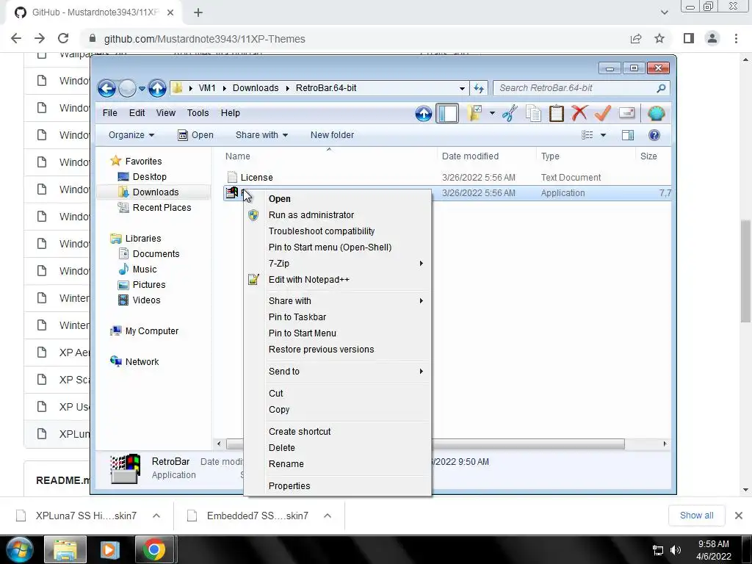Open XPLuna7 download options chevron
Image resolution: width=752 pixels, height=564 pixels.
156,516
